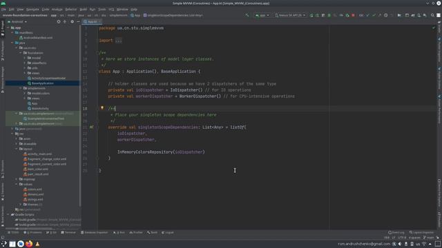Toggle the Structure side tab
442x248 pixels.
point(3,169)
